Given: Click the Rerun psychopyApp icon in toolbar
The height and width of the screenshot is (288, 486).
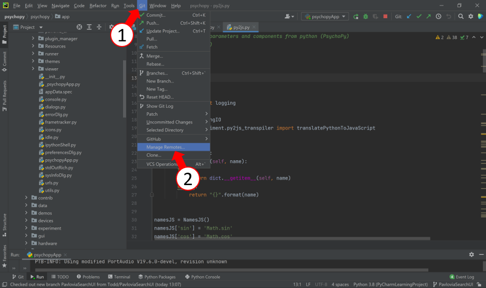Looking at the screenshot, I should click(356, 17).
